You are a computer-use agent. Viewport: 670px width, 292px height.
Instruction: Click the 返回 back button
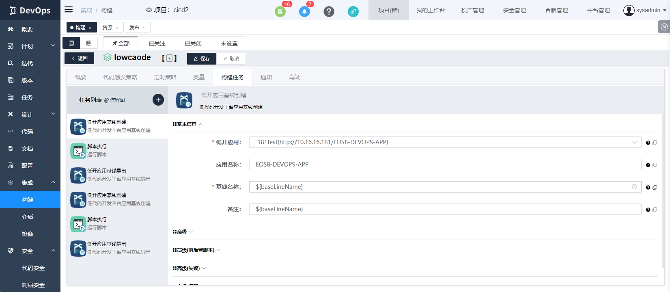[x=80, y=58]
